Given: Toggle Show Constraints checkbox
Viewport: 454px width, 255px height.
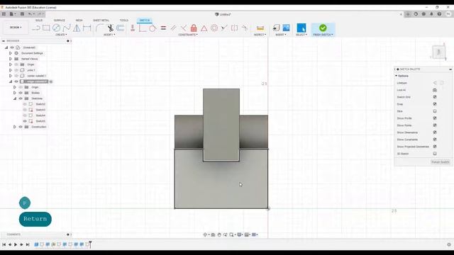Looking at the screenshot, I should pos(435,140).
